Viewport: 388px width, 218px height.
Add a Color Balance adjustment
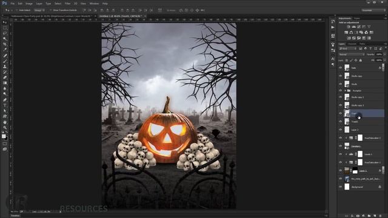351,32
